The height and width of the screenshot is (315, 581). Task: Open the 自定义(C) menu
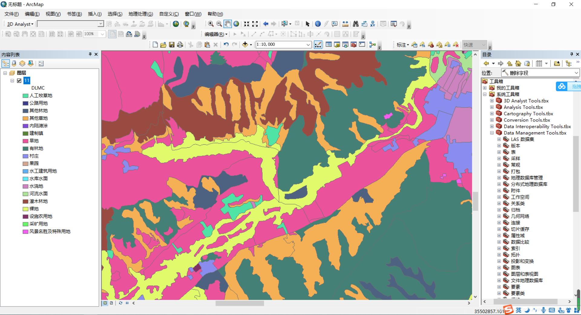(x=169, y=14)
